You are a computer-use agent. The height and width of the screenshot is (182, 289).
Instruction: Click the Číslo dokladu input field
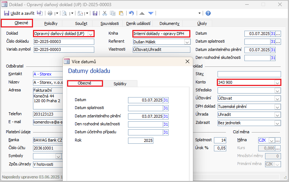point(64,42)
